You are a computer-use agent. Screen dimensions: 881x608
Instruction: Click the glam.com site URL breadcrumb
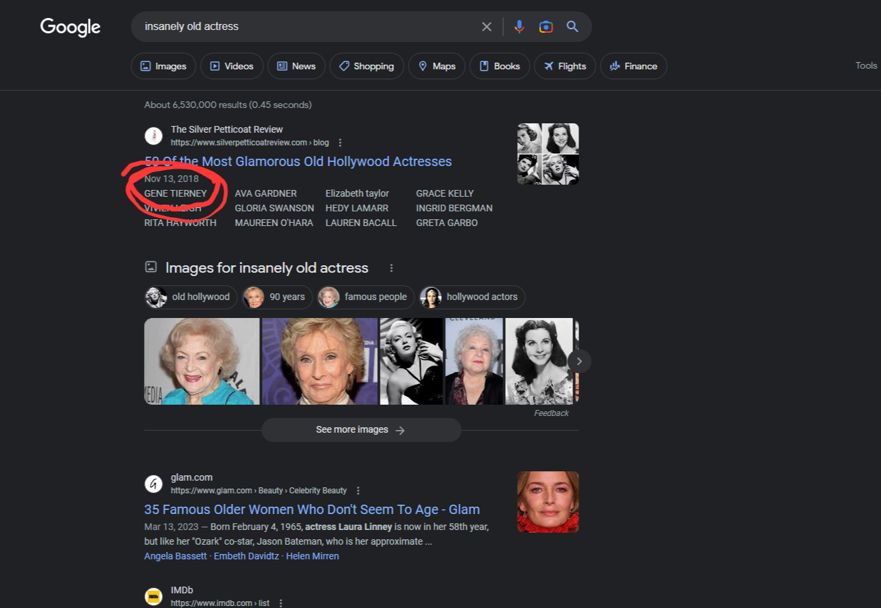click(x=259, y=491)
